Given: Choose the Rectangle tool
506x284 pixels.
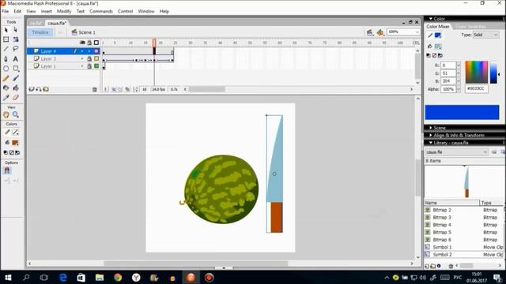Looking at the screenshot, I should point(16,69).
